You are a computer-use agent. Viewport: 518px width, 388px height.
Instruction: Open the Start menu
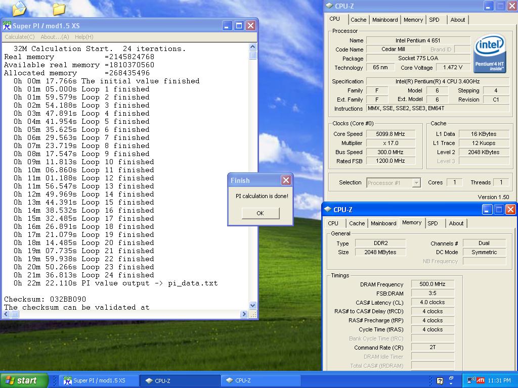(24, 380)
